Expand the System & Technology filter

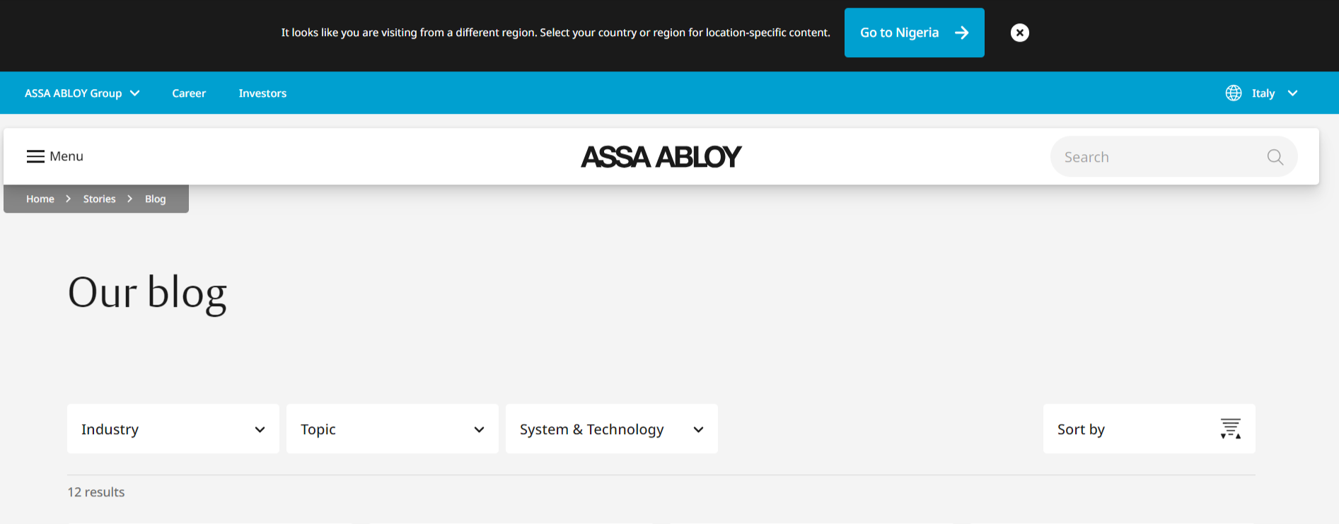click(x=612, y=429)
